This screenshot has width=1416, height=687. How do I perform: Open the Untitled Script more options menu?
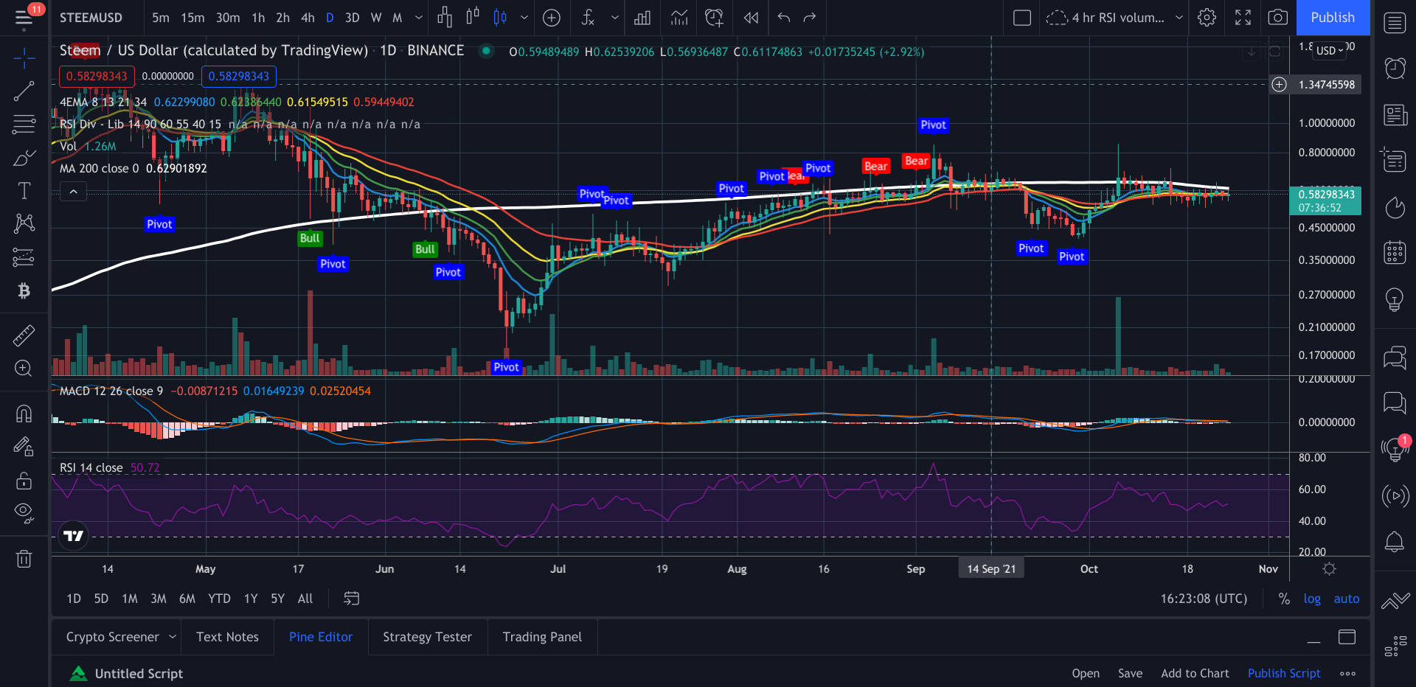coord(1348,674)
